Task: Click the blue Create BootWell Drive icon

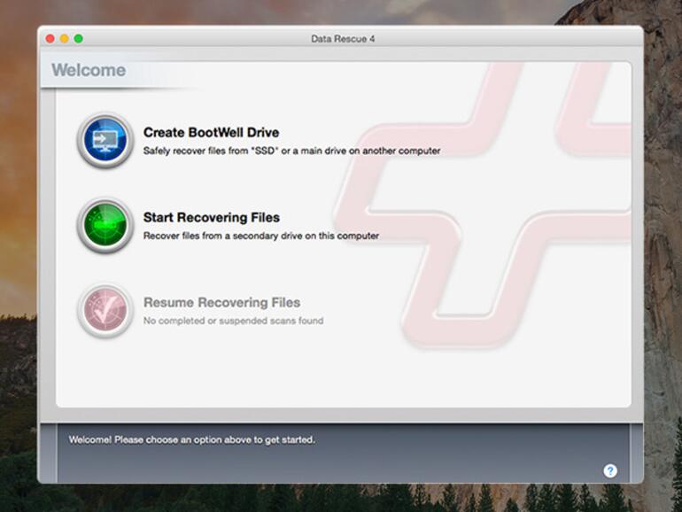Action: coord(105,140)
